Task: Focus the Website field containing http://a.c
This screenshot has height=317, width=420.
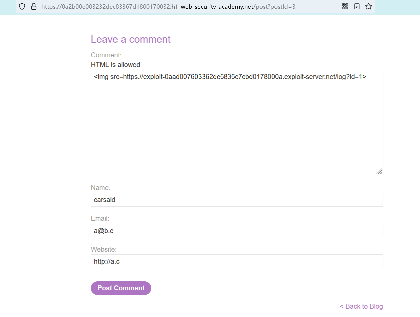Action: (x=237, y=261)
